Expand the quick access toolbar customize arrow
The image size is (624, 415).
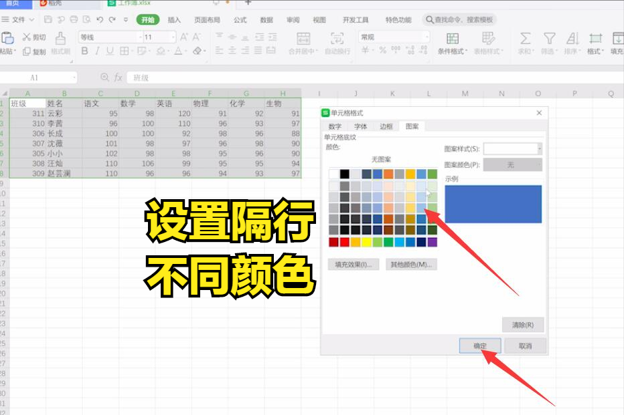[126, 19]
